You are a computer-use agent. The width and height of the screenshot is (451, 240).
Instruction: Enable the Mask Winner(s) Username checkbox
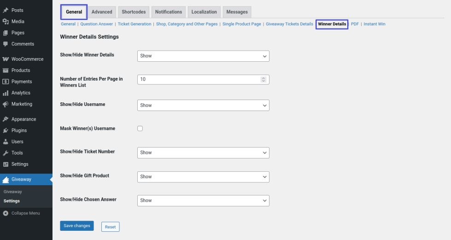(140, 129)
